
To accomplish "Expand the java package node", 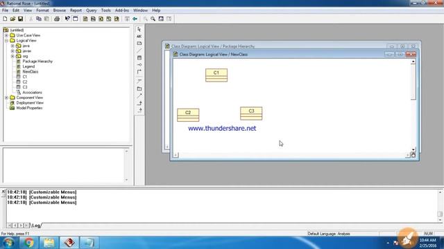I will tap(12, 46).
